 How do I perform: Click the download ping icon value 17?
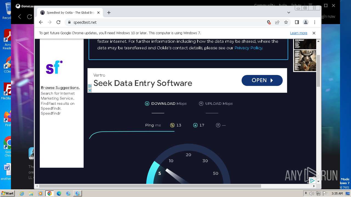pyautogui.click(x=195, y=125)
